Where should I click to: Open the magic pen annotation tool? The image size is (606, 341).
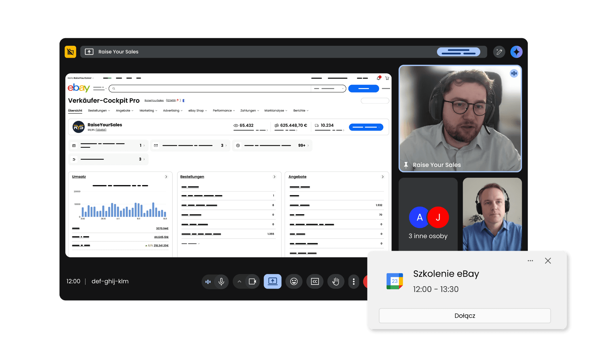[x=499, y=52]
